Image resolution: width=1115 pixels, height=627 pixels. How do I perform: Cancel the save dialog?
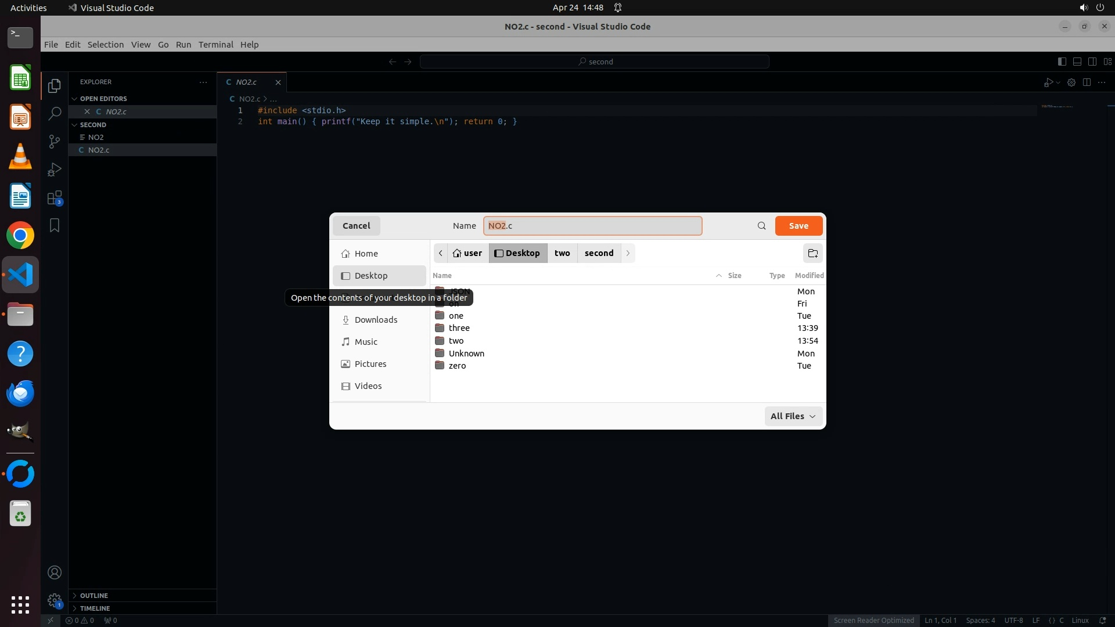click(356, 226)
